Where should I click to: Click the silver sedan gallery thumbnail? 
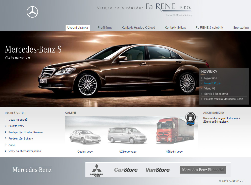click(85, 137)
